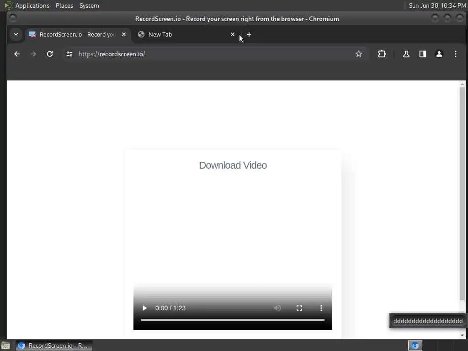This screenshot has height=351, width=468.
Task: View site information icon in address bar
Action: (x=69, y=54)
